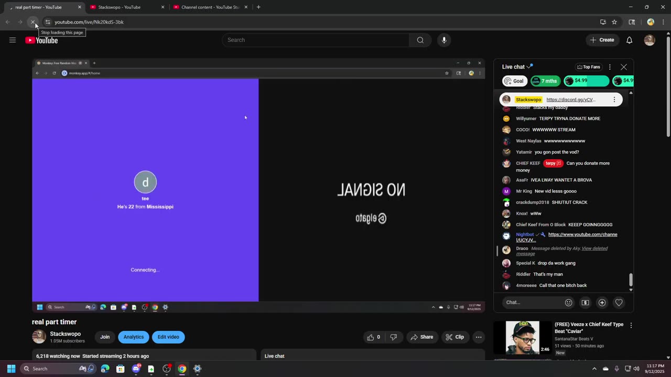Close the live chat panel
The width and height of the screenshot is (671, 377).
624,67
